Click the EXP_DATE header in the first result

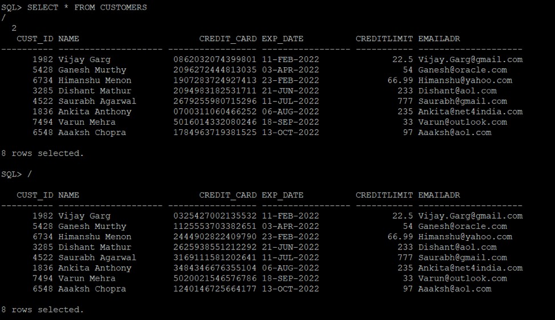point(283,39)
